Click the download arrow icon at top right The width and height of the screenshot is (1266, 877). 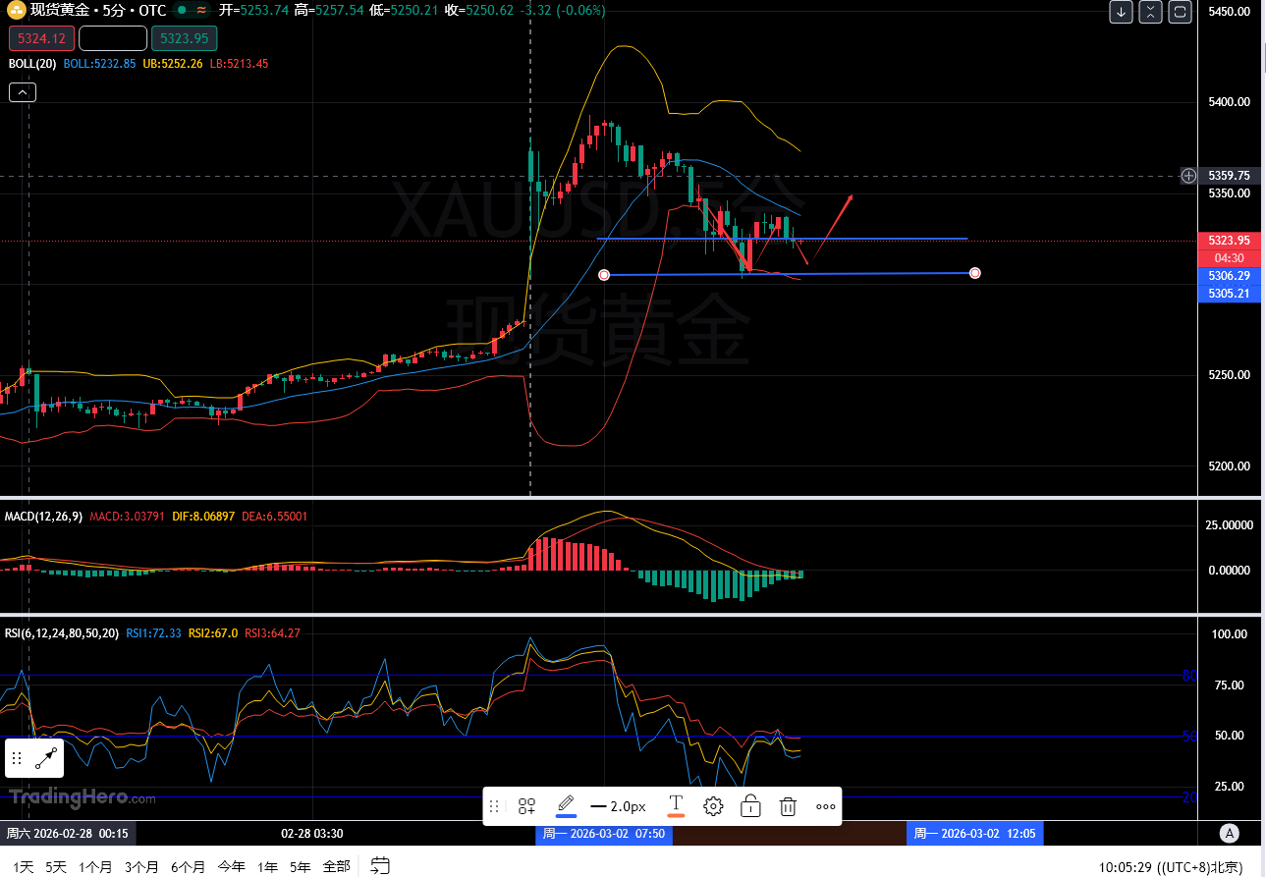coord(1121,12)
